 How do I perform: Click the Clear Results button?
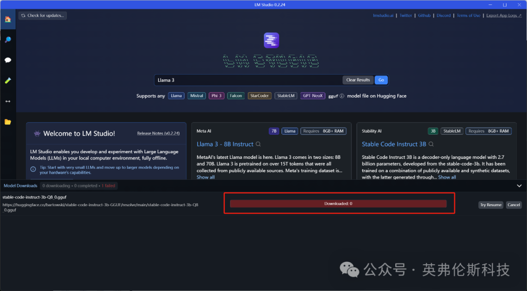click(x=358, y=80)
